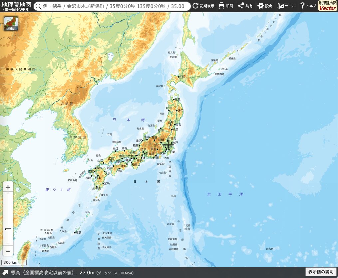
Task: Click the 表示値の説明 button
Action: click(320, 272)
